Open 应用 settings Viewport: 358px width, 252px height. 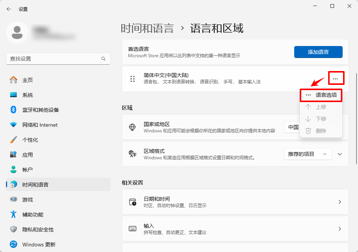click(x=58, y=155)
